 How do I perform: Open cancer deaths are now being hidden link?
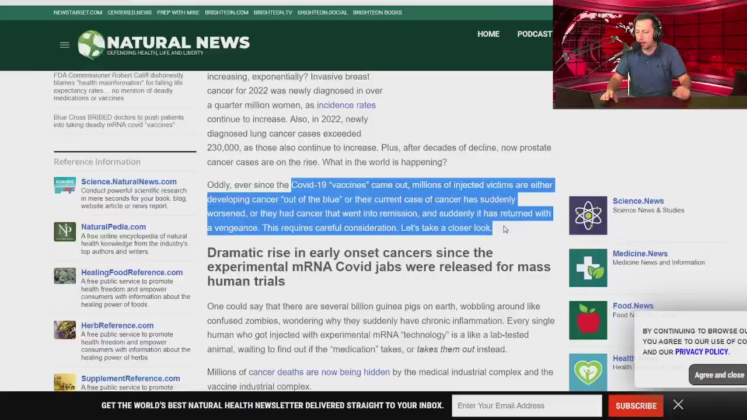tap(319, 372)
